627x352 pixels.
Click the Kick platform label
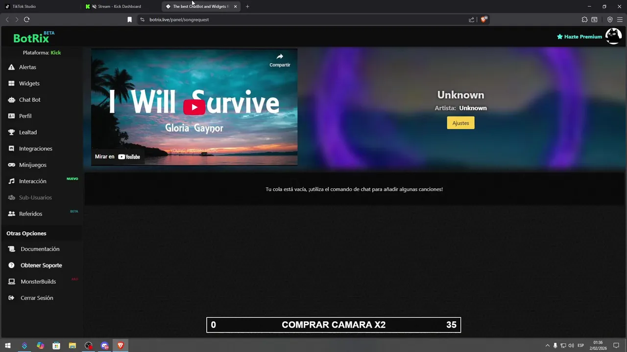pos(56,53)
